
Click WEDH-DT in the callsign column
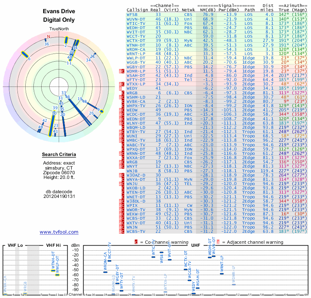coord(136,28)
